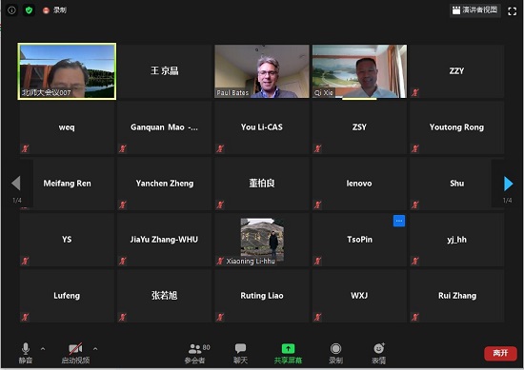Expand audio options arrow next to microphone
This screenshot has width=524, height=370.
[x=43, y=349]
